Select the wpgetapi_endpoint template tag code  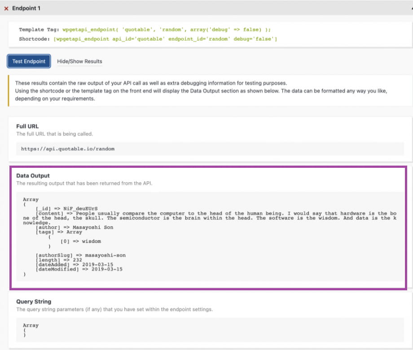167,30
